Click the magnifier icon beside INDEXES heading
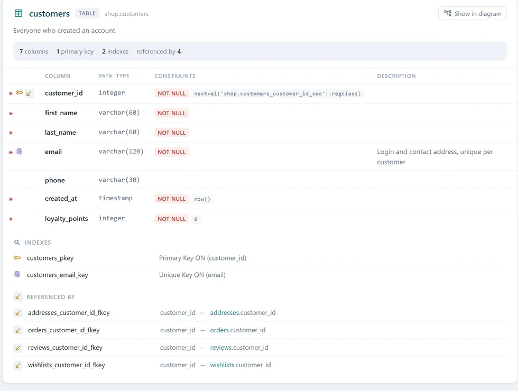The width and height of the screenshot is (518, 391). point(17,243)
